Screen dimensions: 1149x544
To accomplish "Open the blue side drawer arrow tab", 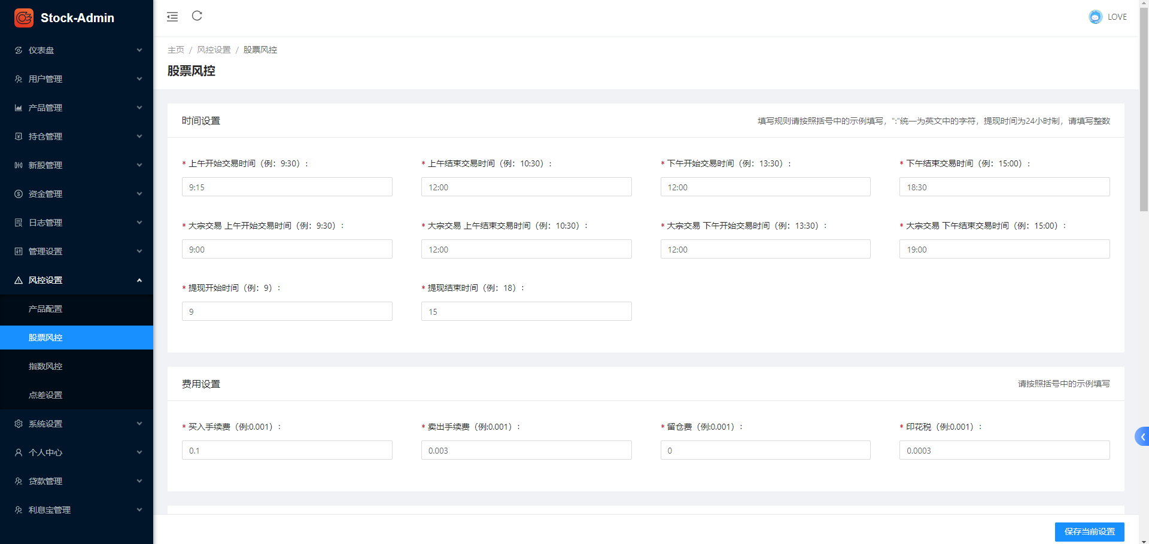I will tap(1142, 437).
